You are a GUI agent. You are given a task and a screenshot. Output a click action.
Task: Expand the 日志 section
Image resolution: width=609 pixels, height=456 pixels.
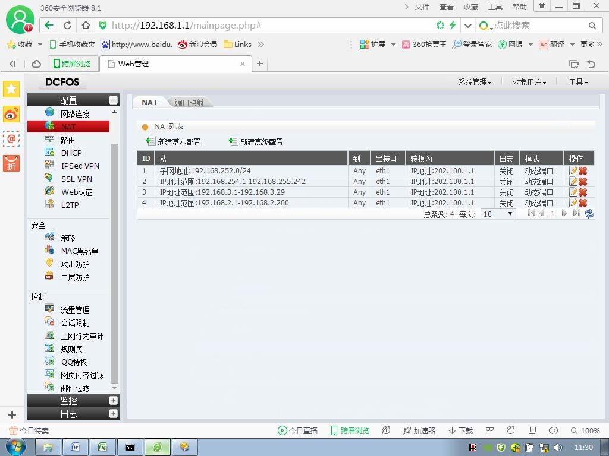click(113, 414)
